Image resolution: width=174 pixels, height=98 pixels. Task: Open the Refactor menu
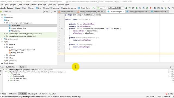tap(33, 5)
